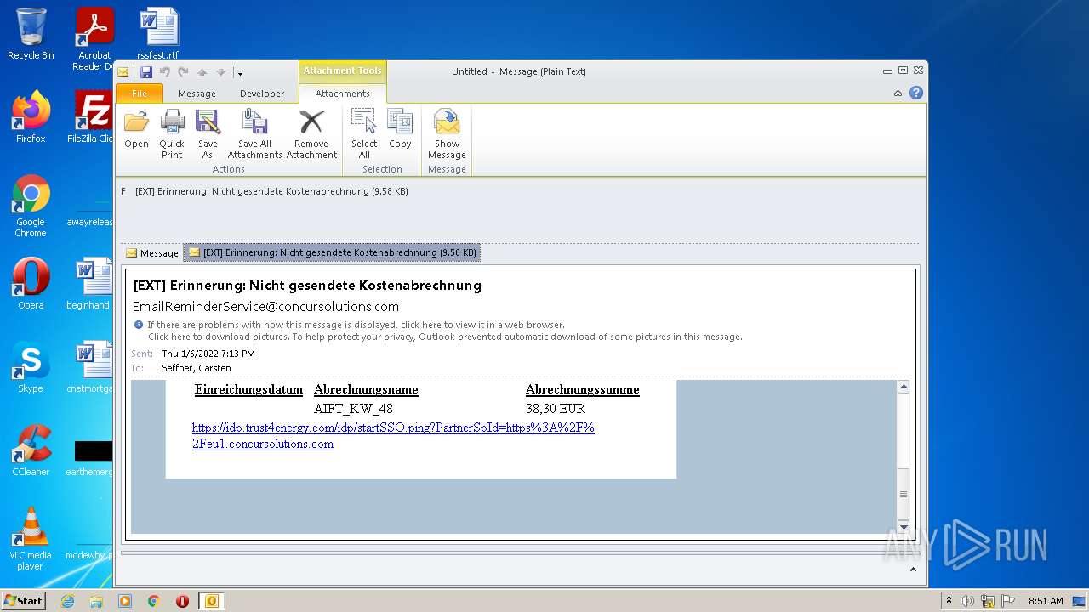
Task: Click the message scrollbar thumb
Action: pyautogui.click(x=904, y=493)
